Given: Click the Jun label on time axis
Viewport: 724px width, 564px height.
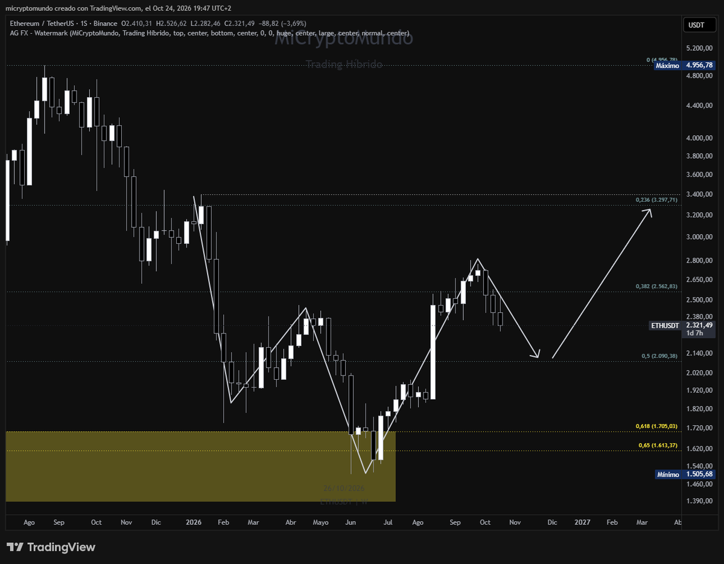Looking at the screenshot, I should 351,522.
